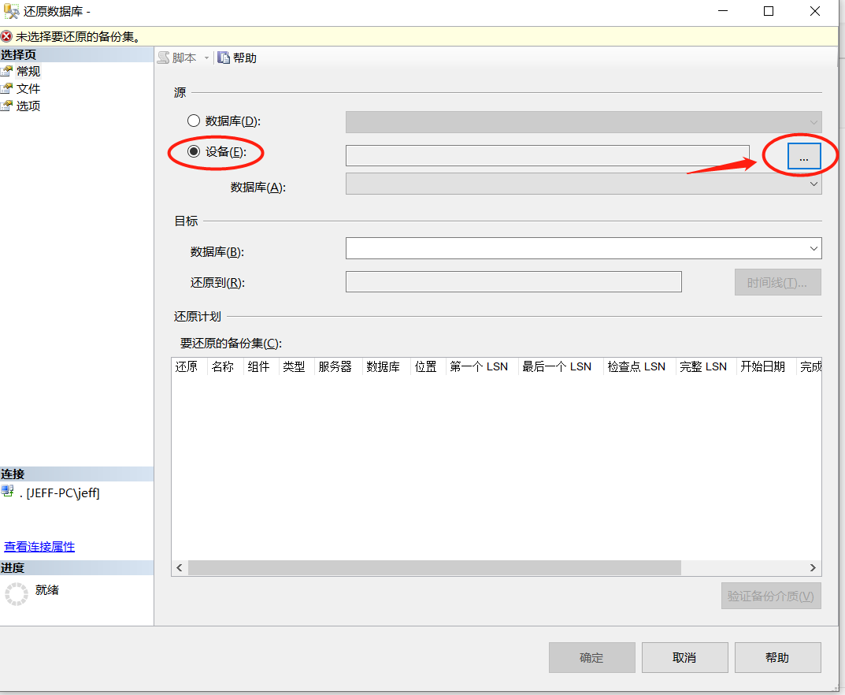The height and width of the screenshot is (695, 845).
Task: Click the 取消 button
Action: point(684,657)
